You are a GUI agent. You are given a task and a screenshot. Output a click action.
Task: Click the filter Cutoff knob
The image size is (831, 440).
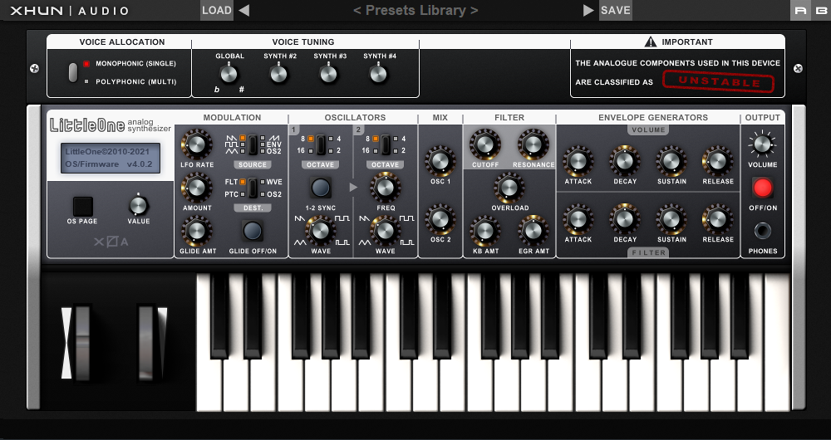click(x=485, y=144)
